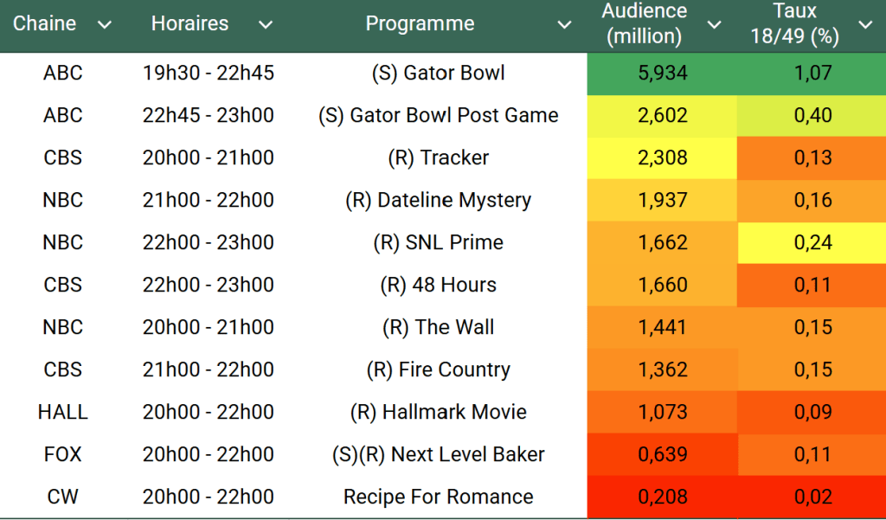886x520 pixels.
Task: Click the (R) Tracker programme cell
Action: (438, 157)
